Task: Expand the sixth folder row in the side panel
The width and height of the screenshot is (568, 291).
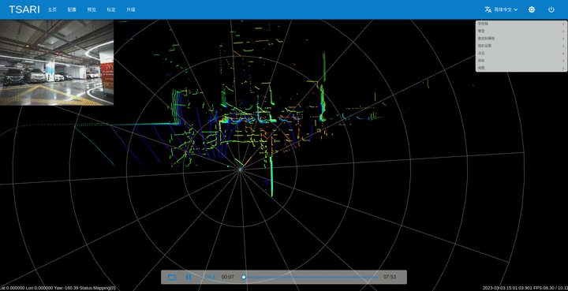Action: coord(521,61)
